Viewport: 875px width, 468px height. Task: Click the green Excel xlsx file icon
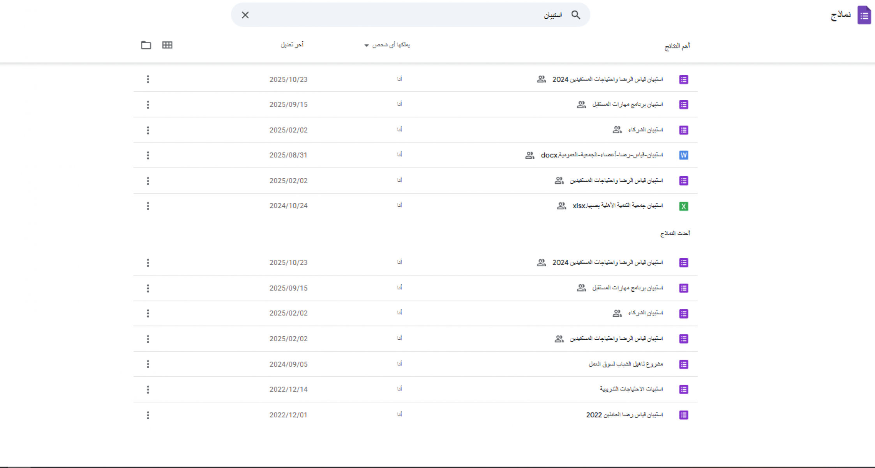click(x=683, y=206)
